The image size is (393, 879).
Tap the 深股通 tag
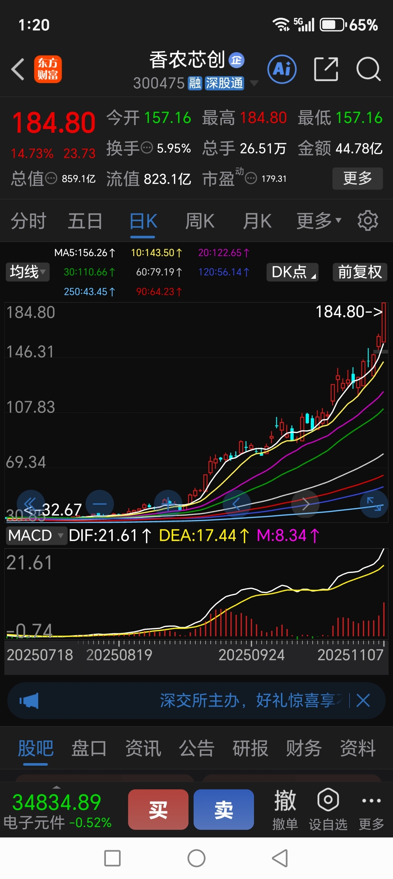[x=224, y=83]
